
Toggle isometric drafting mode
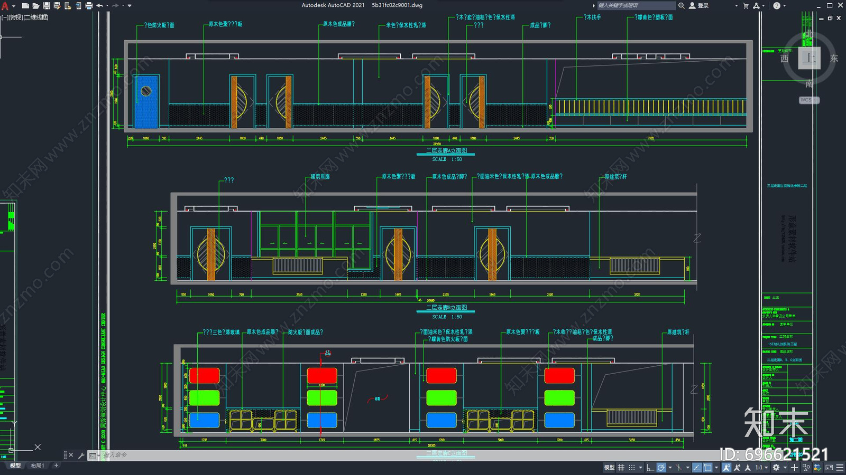pos(679,468)
